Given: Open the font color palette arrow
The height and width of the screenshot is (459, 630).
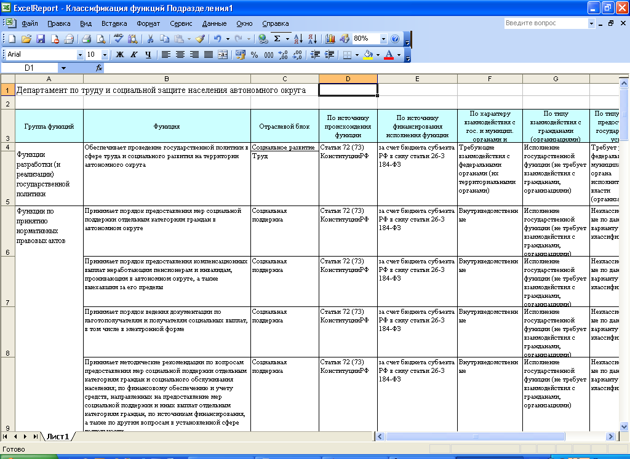Looking at the screenshot, I should [x=399, y=55].
